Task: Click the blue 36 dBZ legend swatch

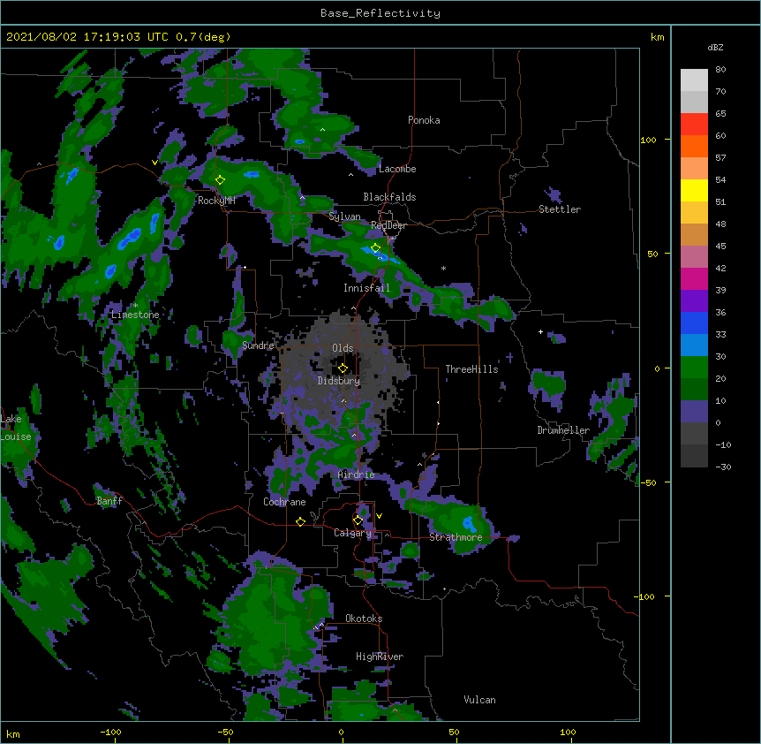Action: 694,323
